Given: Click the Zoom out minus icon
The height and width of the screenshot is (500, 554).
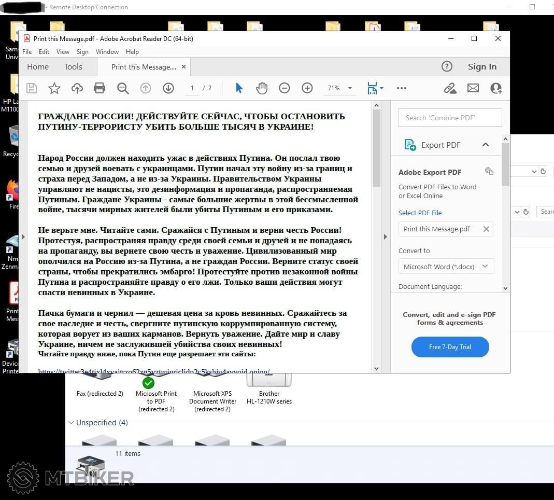Looking at the screenshot, I should click(x=285, y=88).
